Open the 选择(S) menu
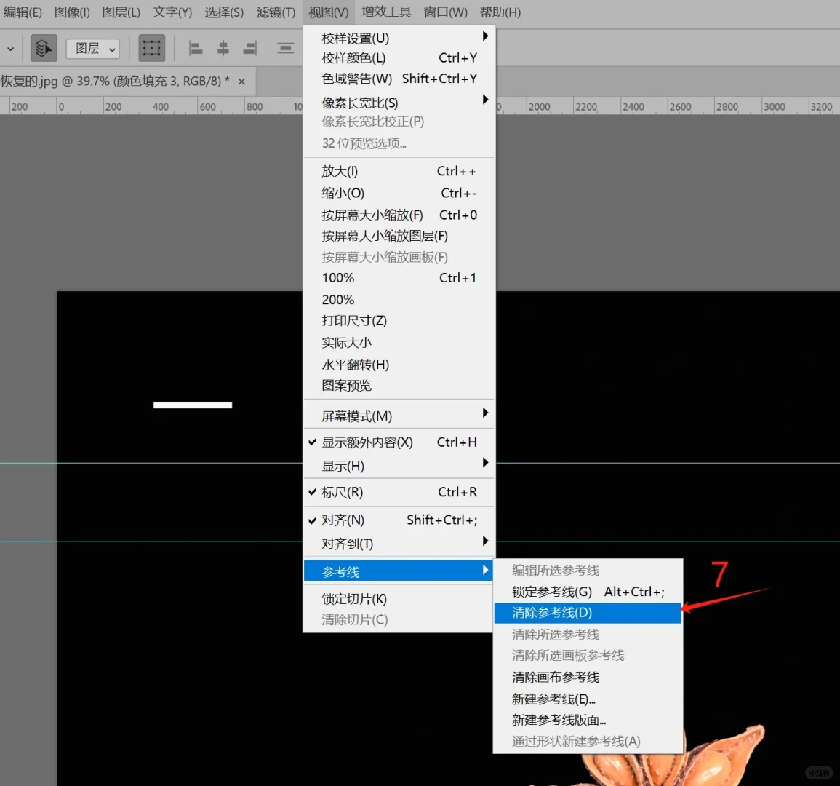 [224, 12]
